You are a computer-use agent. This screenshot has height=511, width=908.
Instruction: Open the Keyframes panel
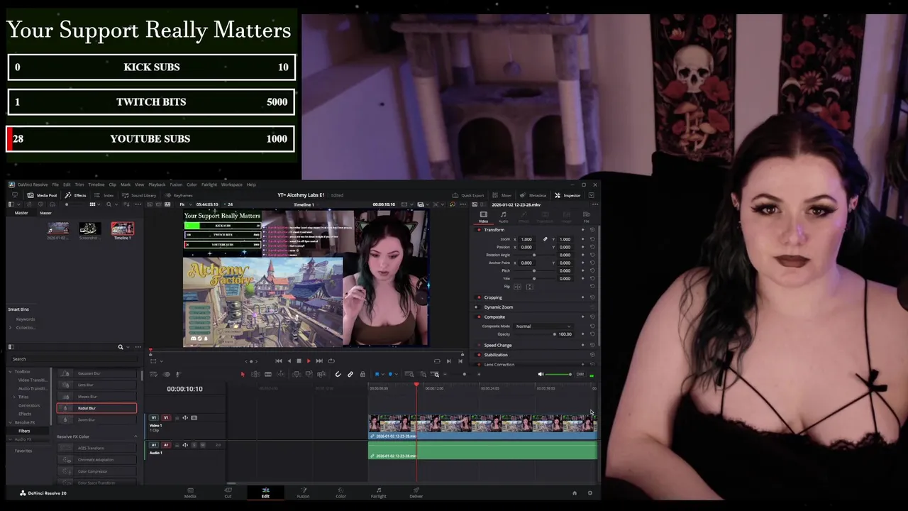(x=179, y=195)
